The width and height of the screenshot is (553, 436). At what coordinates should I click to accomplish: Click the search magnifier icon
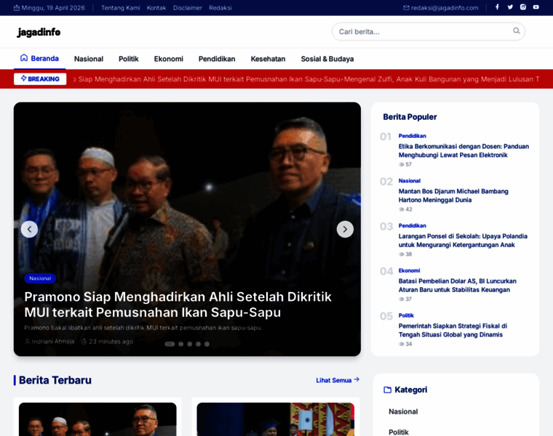coord(517,31)
